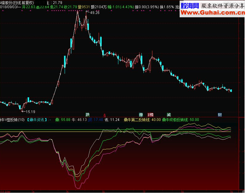The image size is (247, 194).
Task: Click the change 幅-1.01(-4.43%) value
Action: (x=121, y=7)
